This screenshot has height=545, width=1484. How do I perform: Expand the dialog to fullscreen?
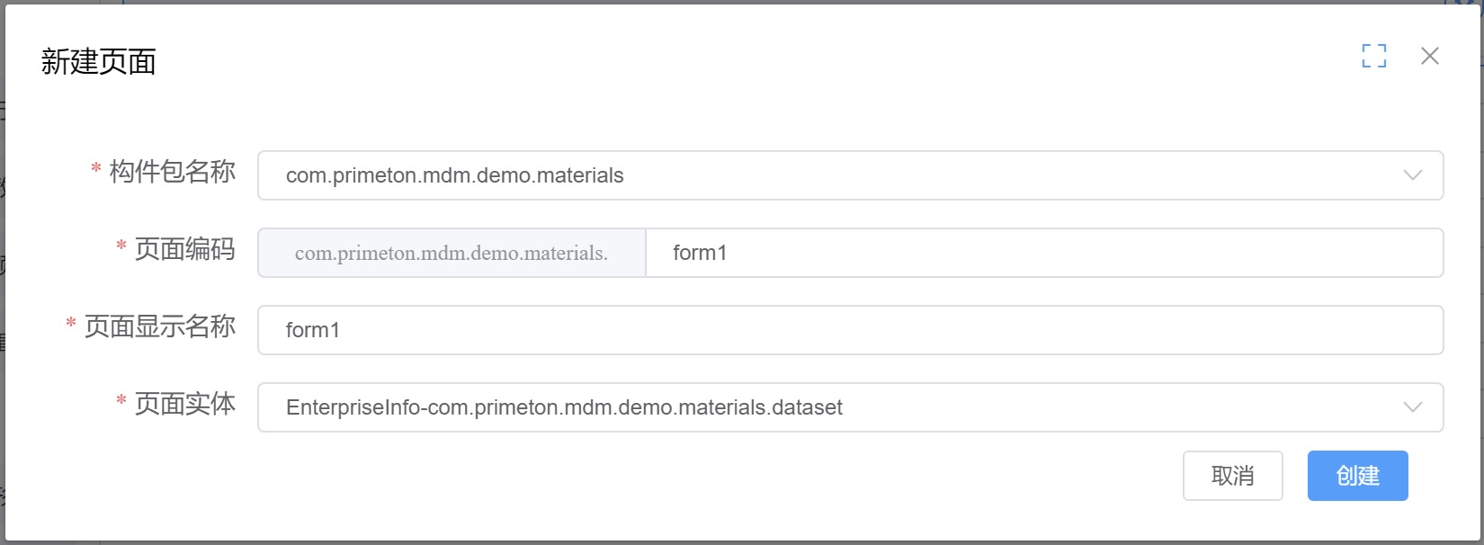coord(1373,56)
